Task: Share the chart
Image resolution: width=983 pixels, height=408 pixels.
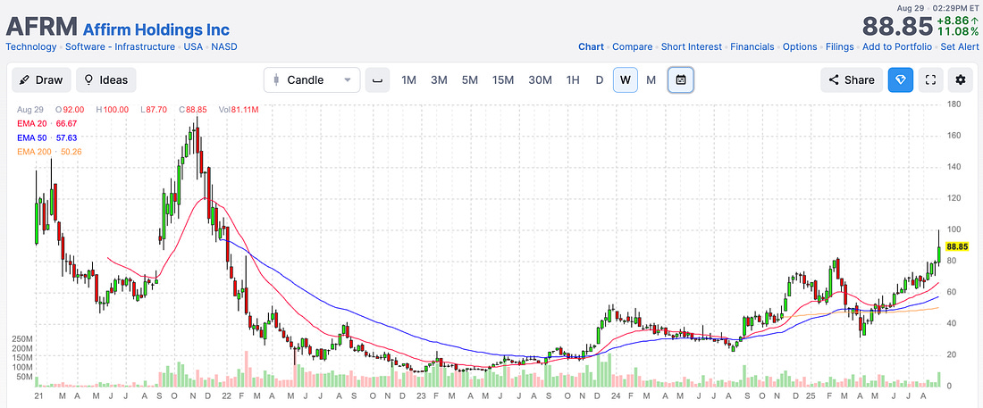Action: tap(852, 80)
